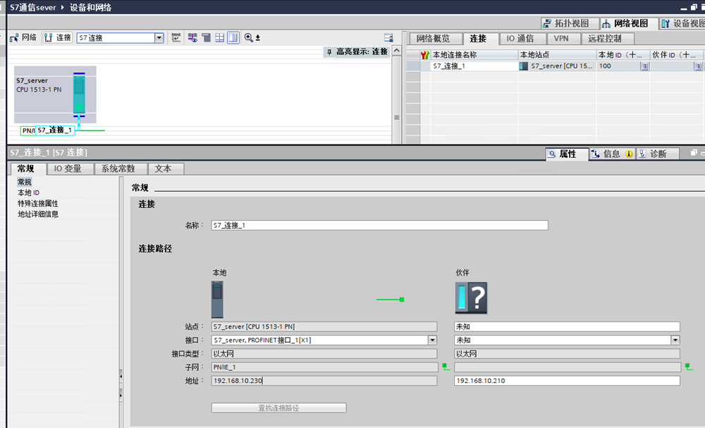Viewport: 705px width, 428px height.
Task: Click the show address labels toolbar icon
Action: (x=176, y=38)
